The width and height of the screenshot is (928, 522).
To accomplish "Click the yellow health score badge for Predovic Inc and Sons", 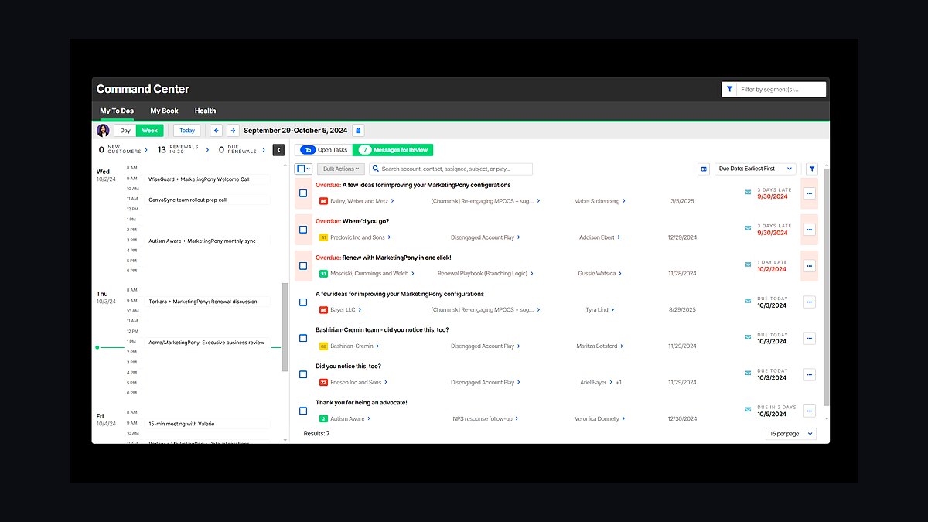I will coord(323,237).
